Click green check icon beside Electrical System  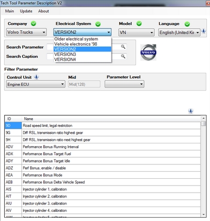98,24
